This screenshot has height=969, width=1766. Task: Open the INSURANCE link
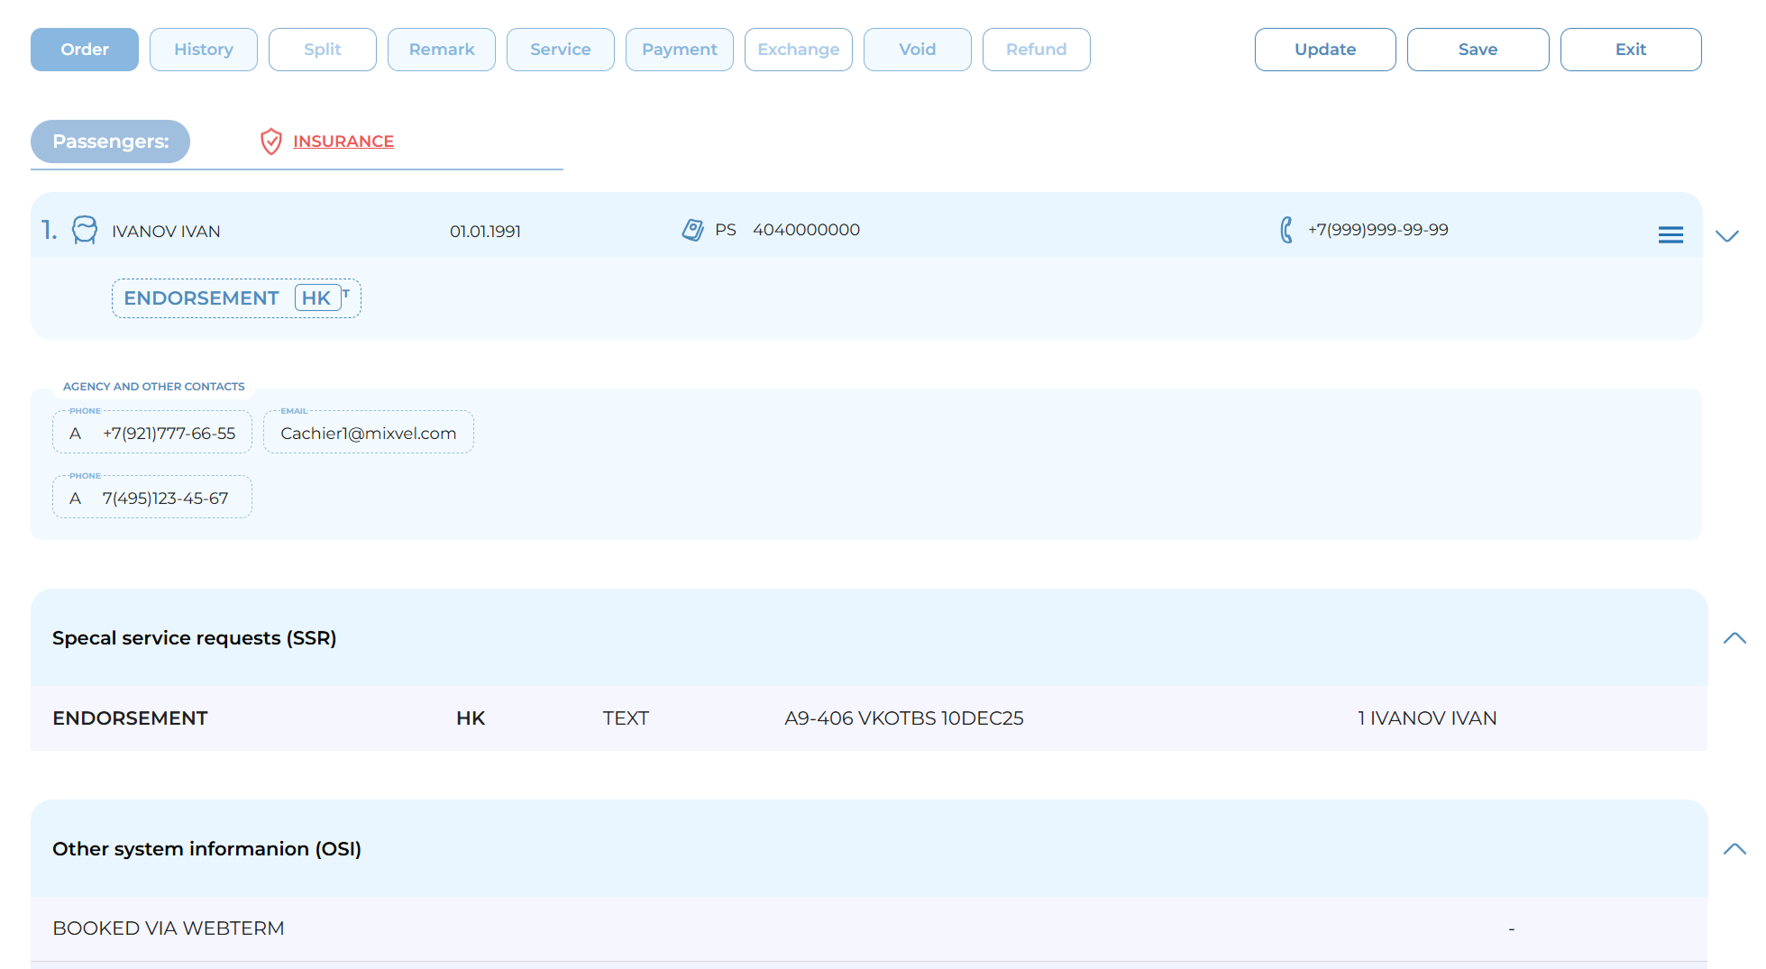coord(343,142)
